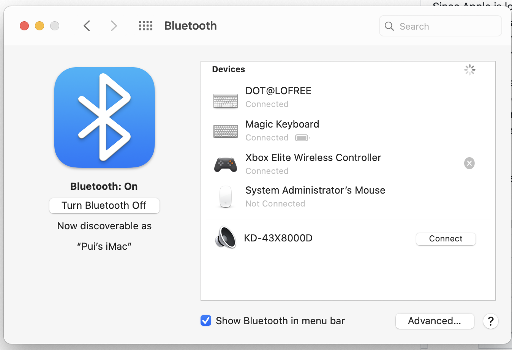512x350 pixels.
Task: Click the Devices list header
Action: (x=229, y=69)
